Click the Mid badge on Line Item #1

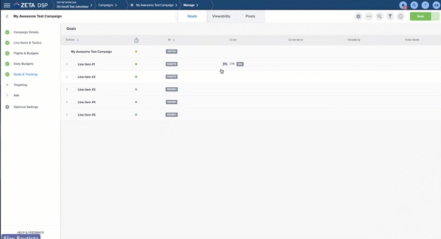pos(240,64)
